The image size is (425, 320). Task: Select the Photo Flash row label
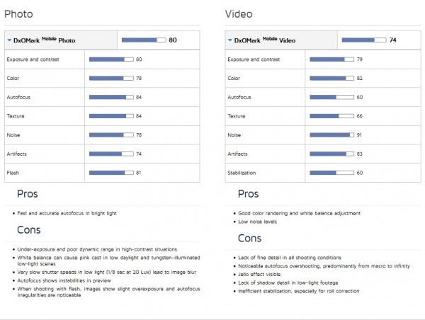pos(13,173)
